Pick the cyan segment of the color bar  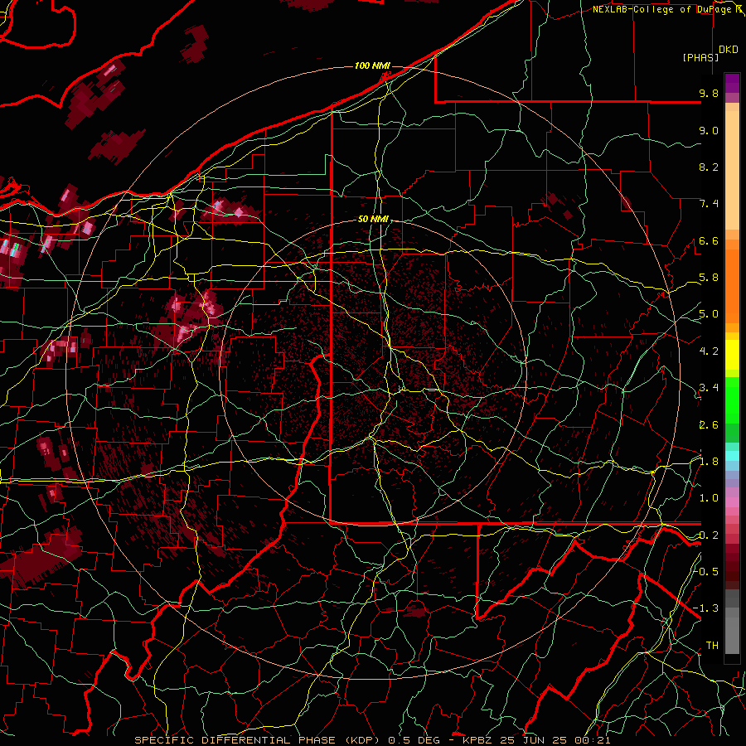pyautogui.click(x=732, y=455)
